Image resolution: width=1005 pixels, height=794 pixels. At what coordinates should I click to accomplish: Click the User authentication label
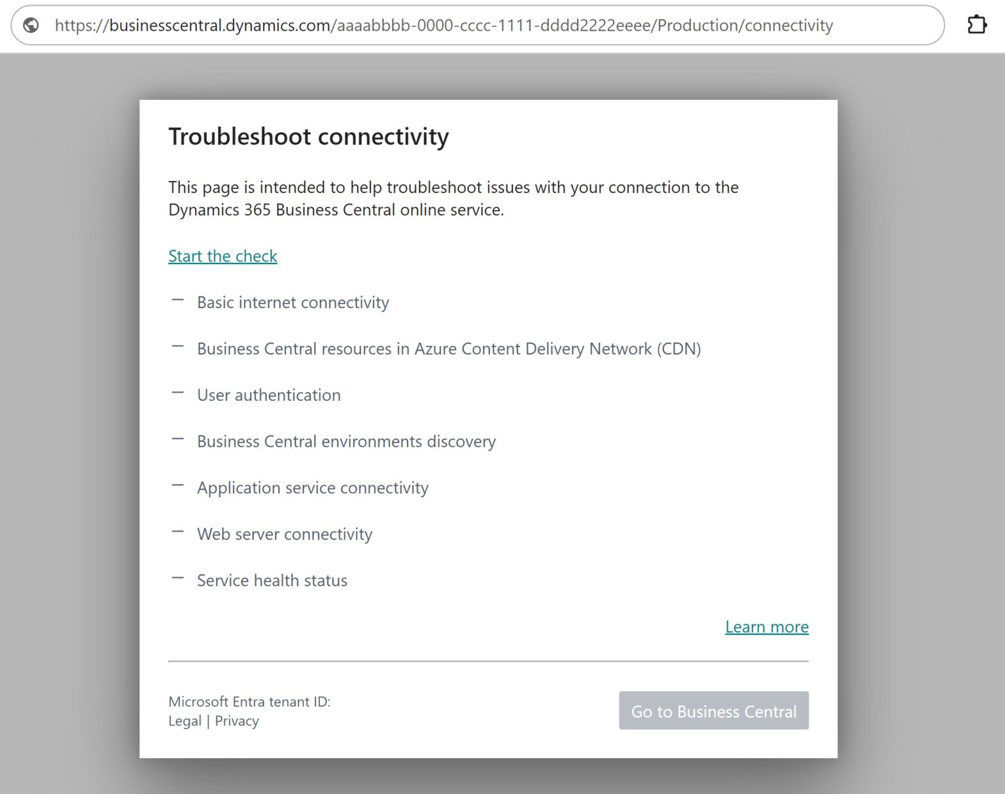tap(268, 395)
